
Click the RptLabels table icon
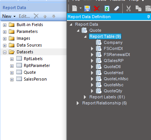tap(19, 58)
